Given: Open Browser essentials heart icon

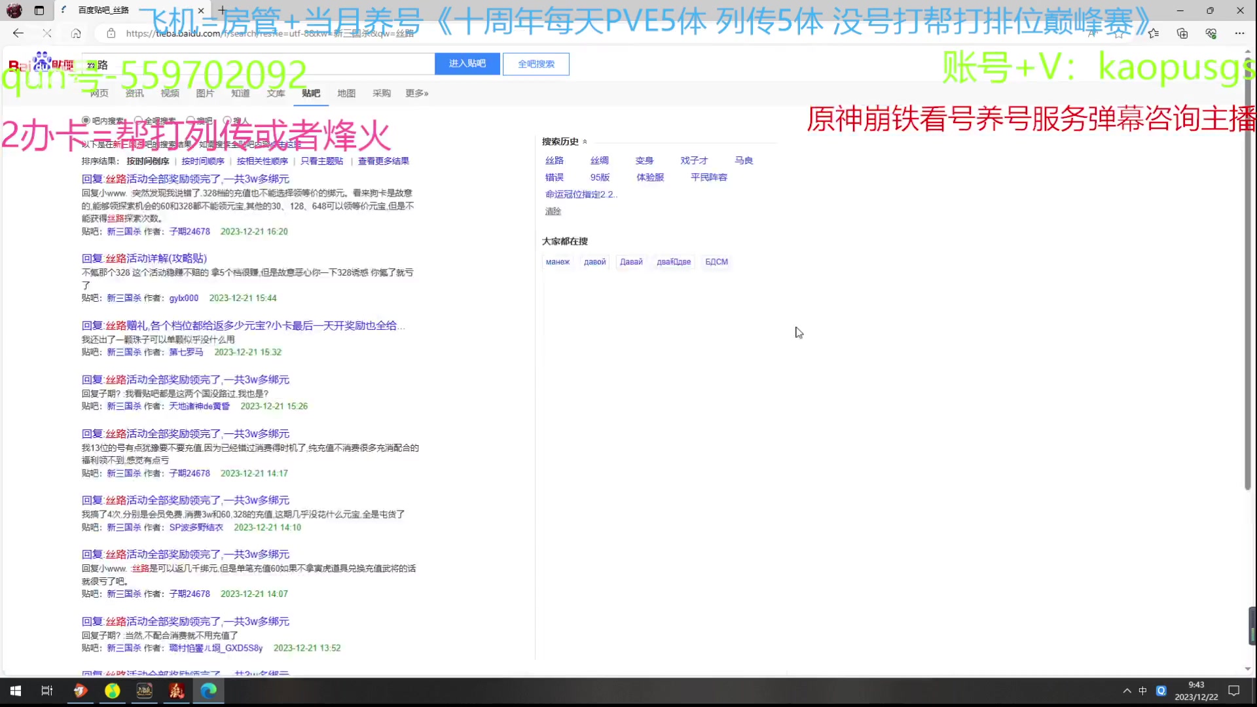Looking at the screenshot, I should [x=1211, y=33].
